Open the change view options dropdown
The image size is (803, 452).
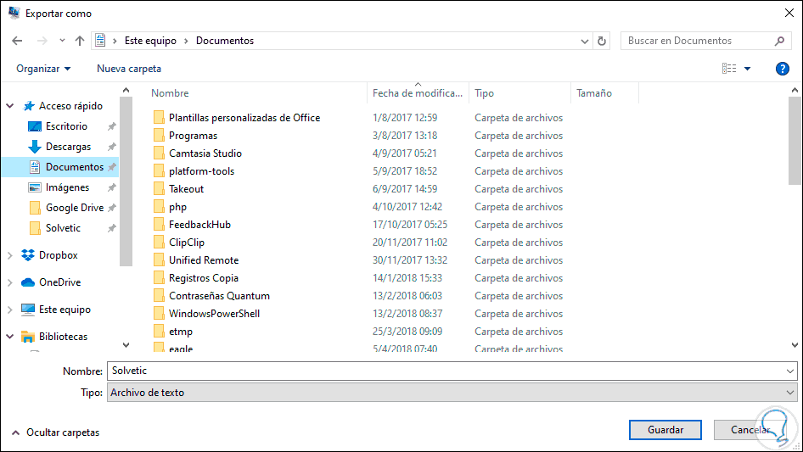748,69
